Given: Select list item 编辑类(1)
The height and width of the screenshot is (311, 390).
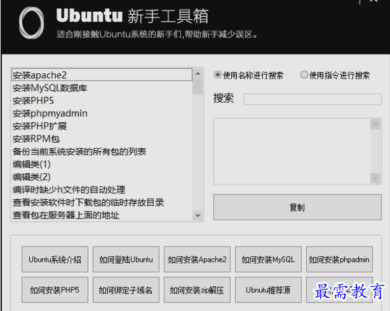Looking at the screenshot, I should pos(102,164).
